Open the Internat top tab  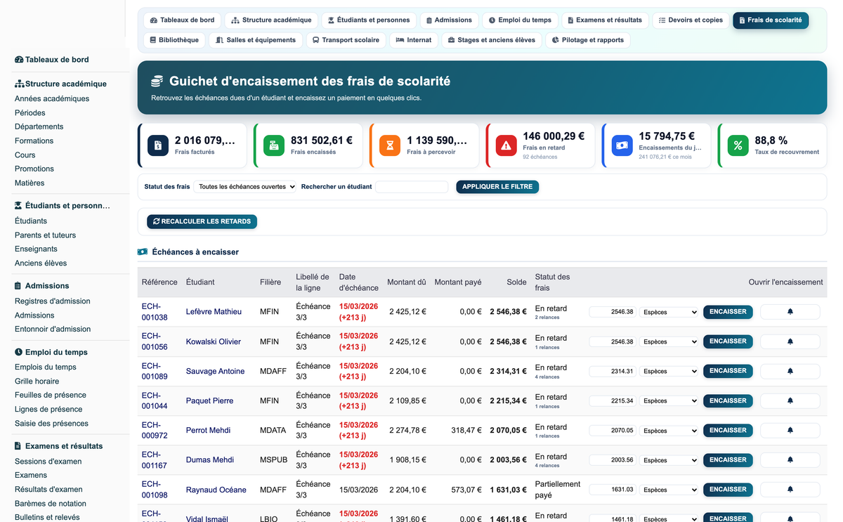tap(414, 40)
